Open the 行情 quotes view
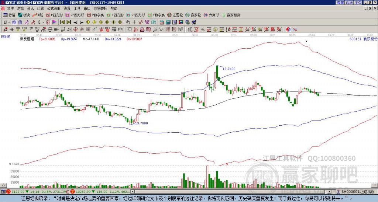 click(9, 15)
